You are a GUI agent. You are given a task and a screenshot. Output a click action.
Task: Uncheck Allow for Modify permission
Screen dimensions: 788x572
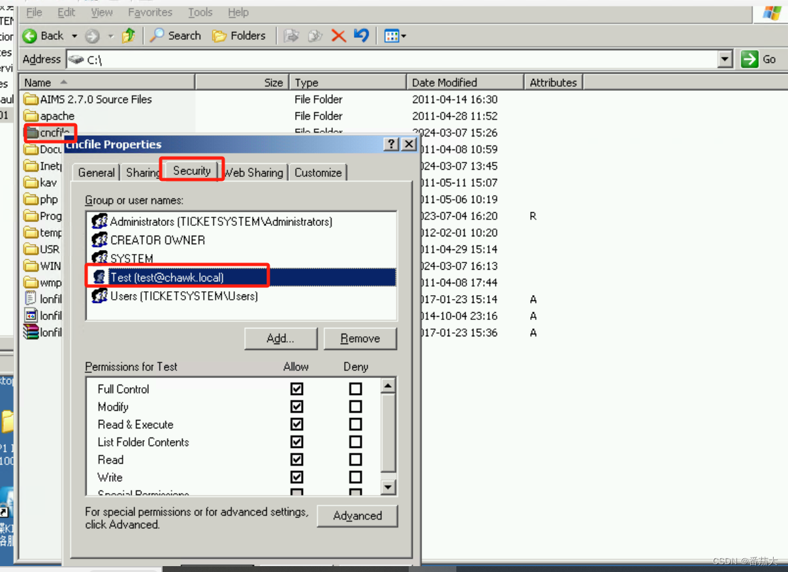click(x=297, y=406)
